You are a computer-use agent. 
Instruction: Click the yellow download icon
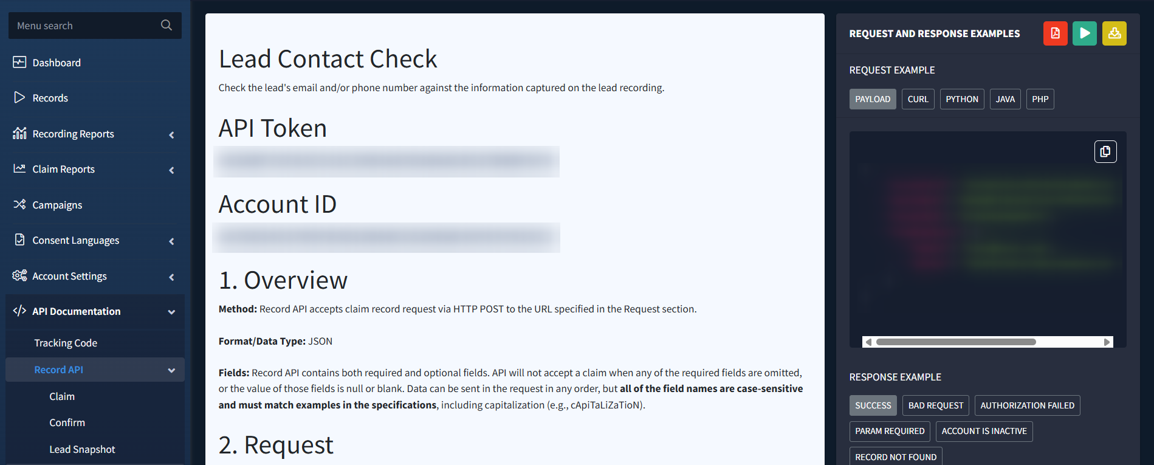1114,33
